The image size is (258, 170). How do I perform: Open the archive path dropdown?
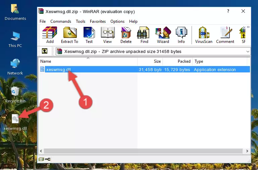point(248,51)
